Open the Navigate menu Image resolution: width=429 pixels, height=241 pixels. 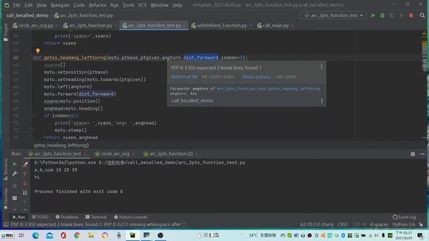point(60,5)
